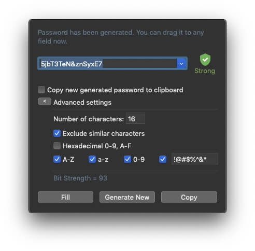Click the Bit Strength = 93 text
The height and width of the screenshot is (251, 255).
(80, 178)
